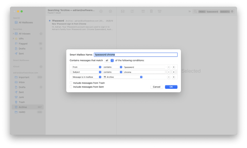Click the Smart Mailboxes section header
This screenshot has width=247, height=148.
pyautogui.click(x=21, y=60)
